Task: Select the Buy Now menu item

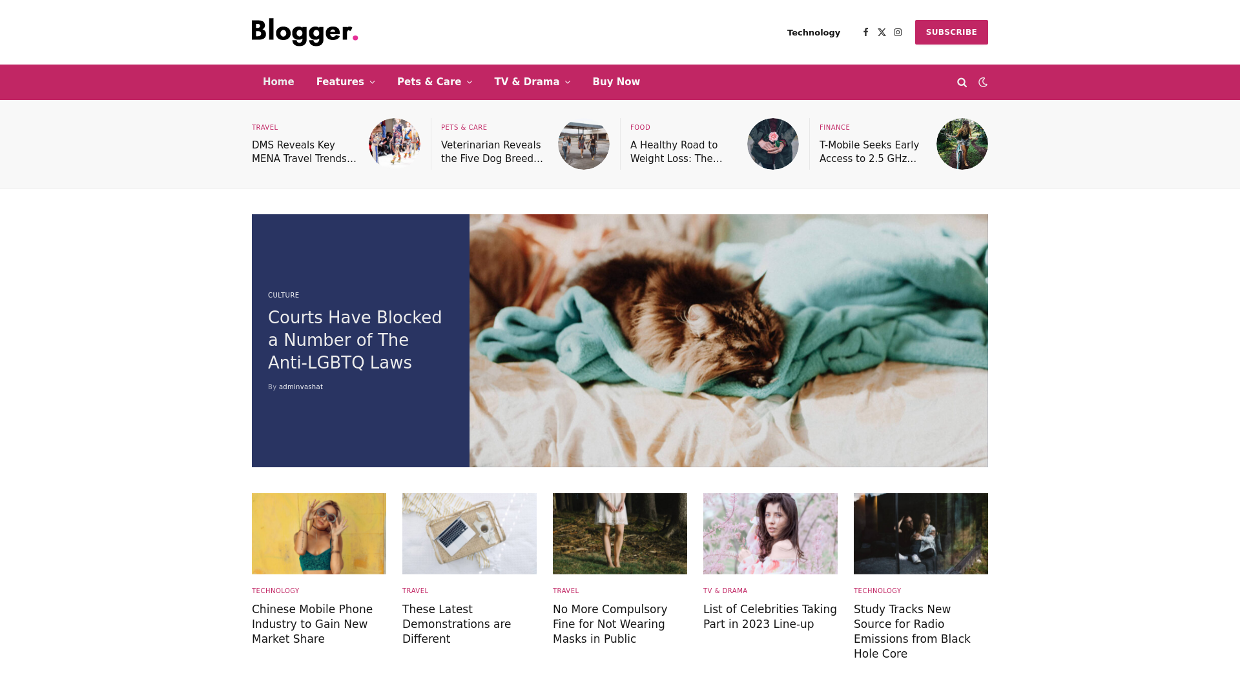Action: 616,82
